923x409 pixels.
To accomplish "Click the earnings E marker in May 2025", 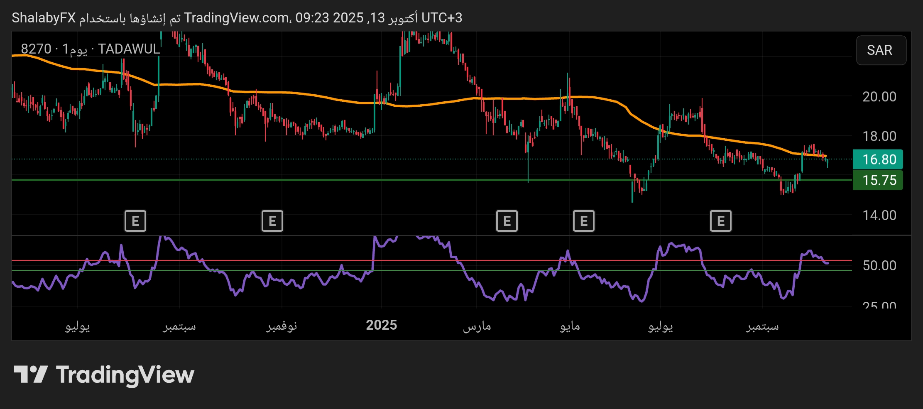I will pyautogui.click(x=583, y=221).
